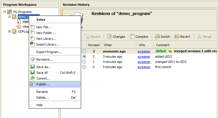Select the radio button for revision 3
218x118 pixels.
coord(84,51)
